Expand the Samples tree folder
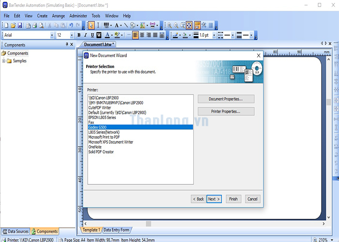 (4, 61)
